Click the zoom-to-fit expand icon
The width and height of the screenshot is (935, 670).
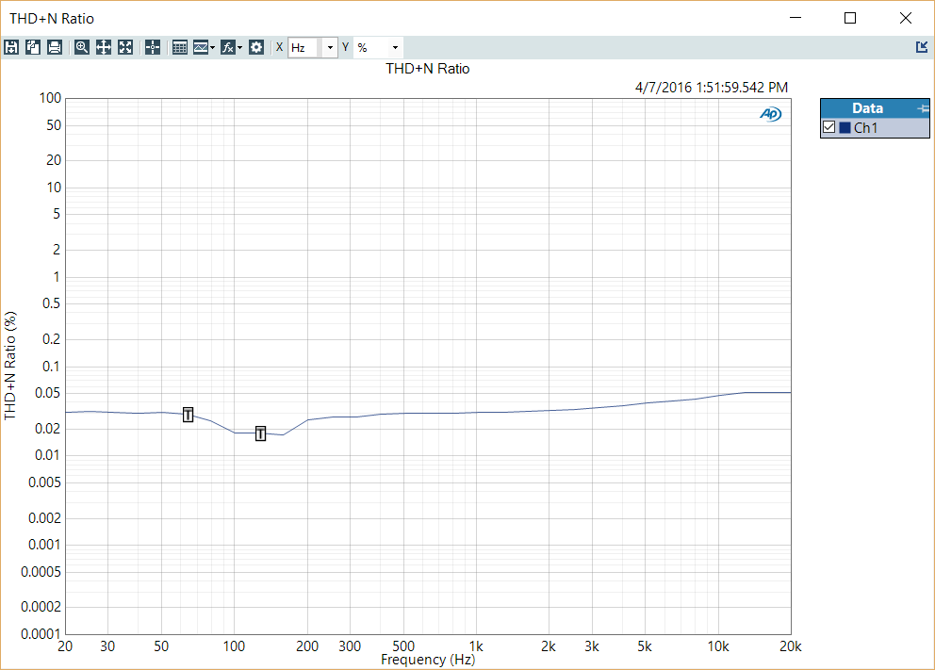(125, 47)
